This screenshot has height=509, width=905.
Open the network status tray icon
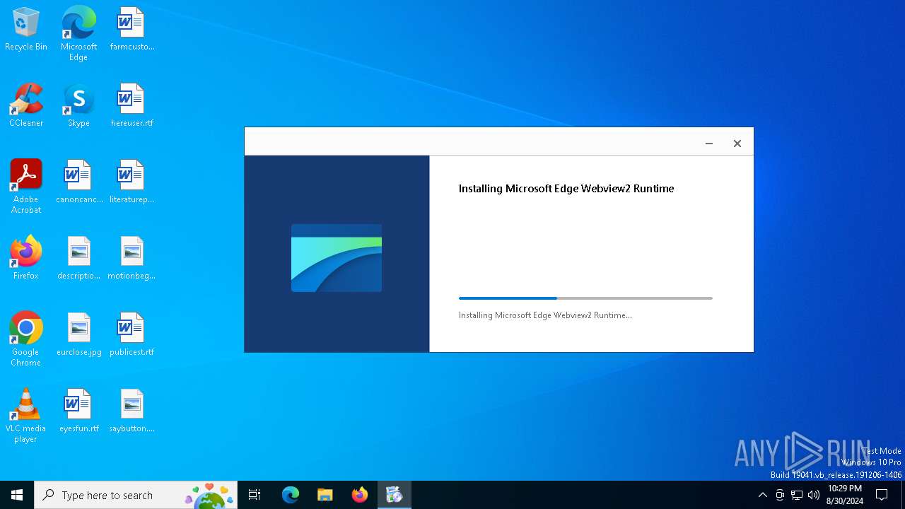[797, 495]
